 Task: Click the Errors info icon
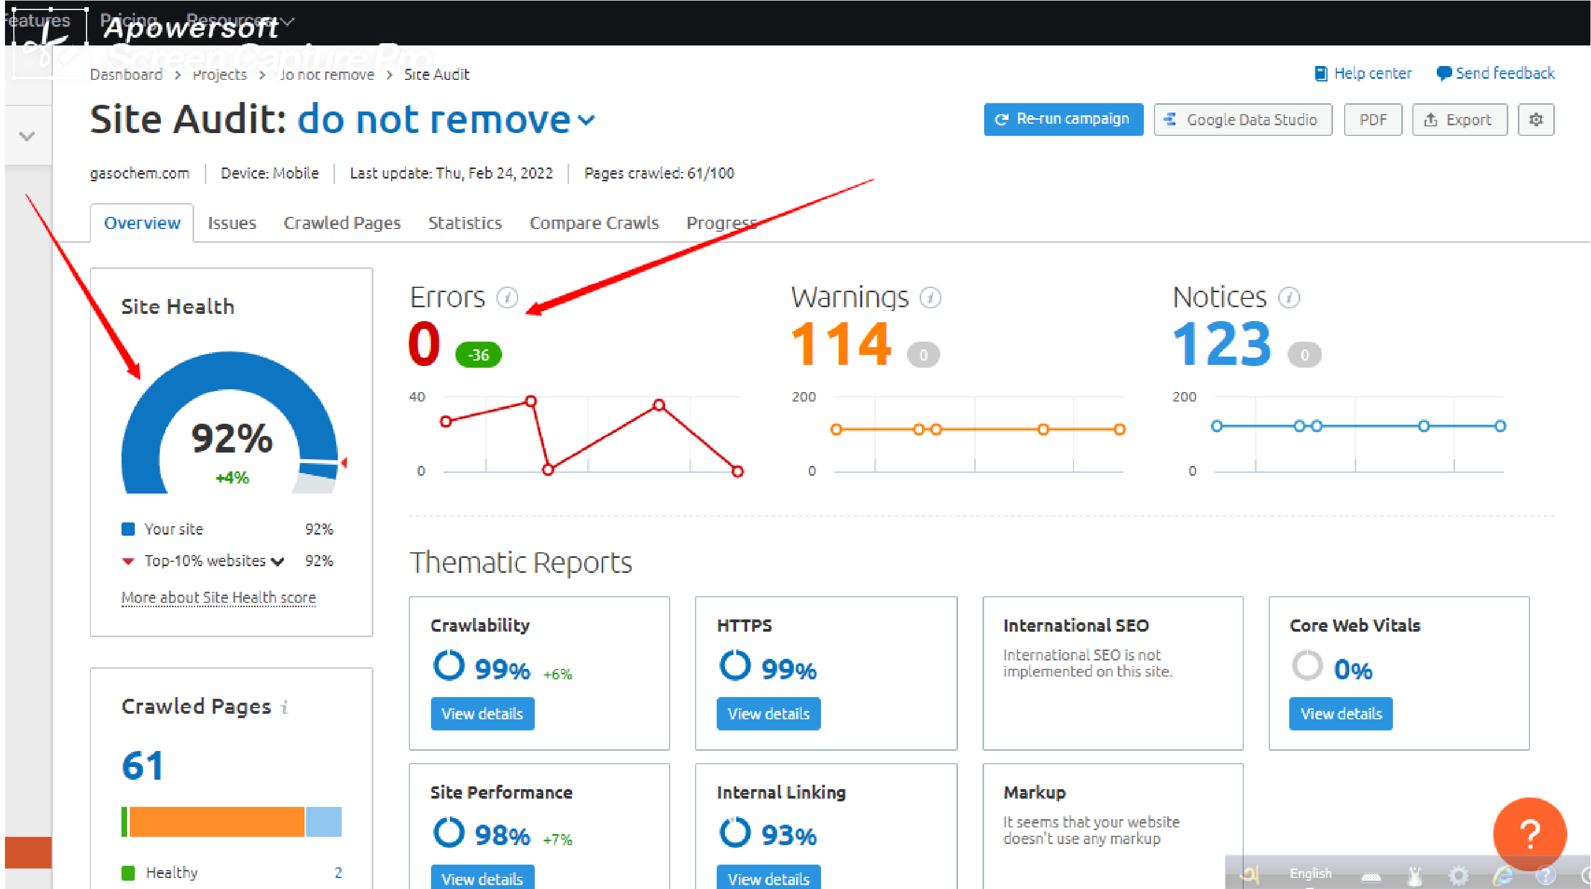508,298
